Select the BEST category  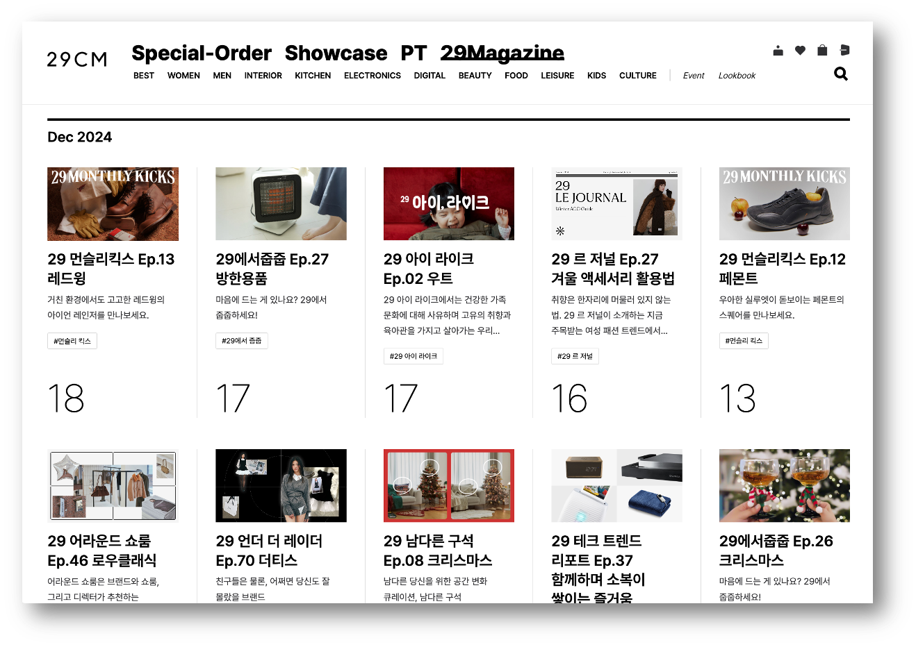[144, 76]
